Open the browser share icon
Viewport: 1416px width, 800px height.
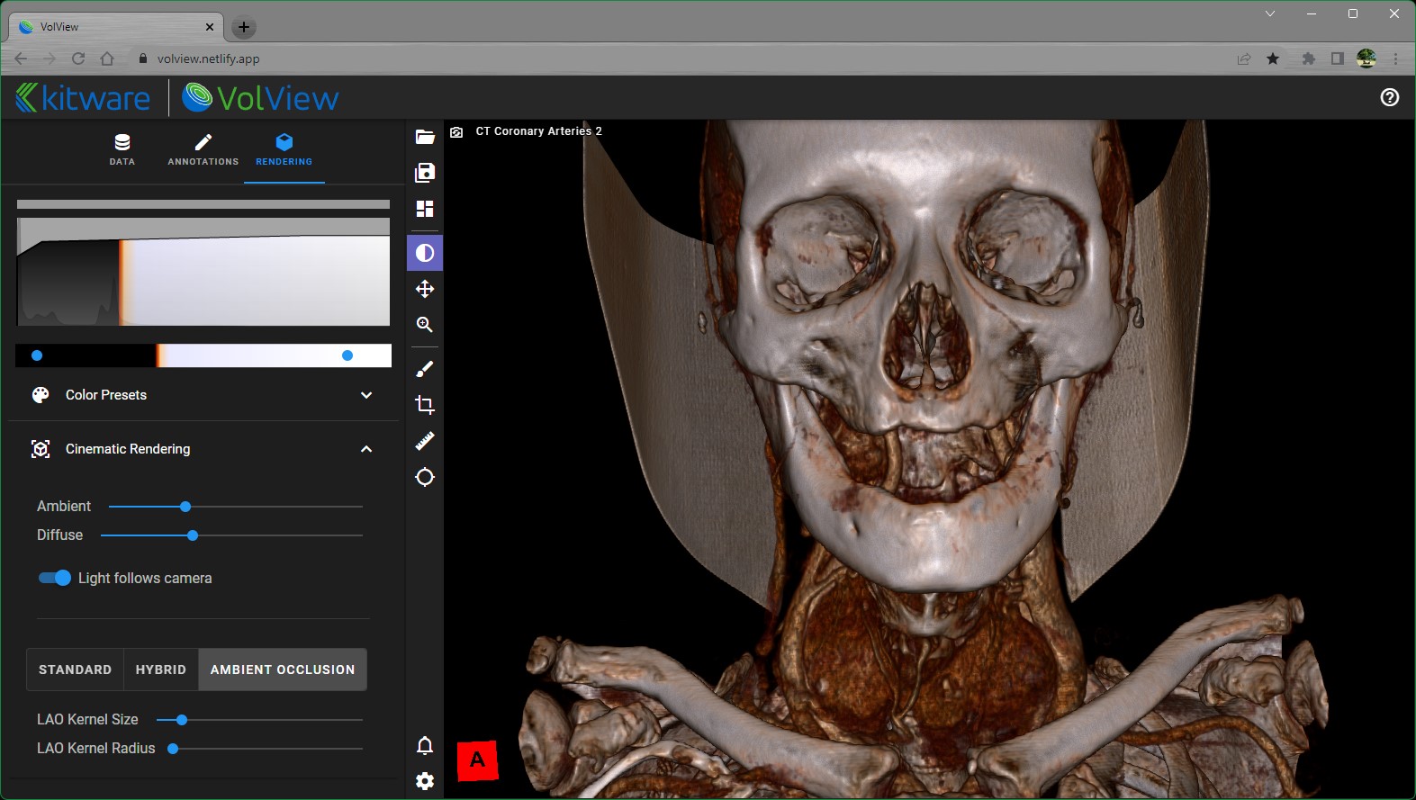click(1244, 58)
